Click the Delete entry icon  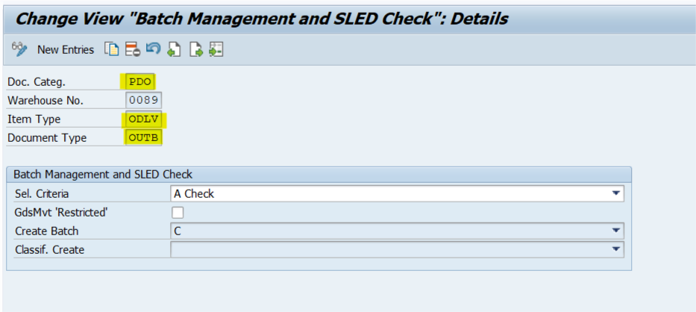pos(132,49)
